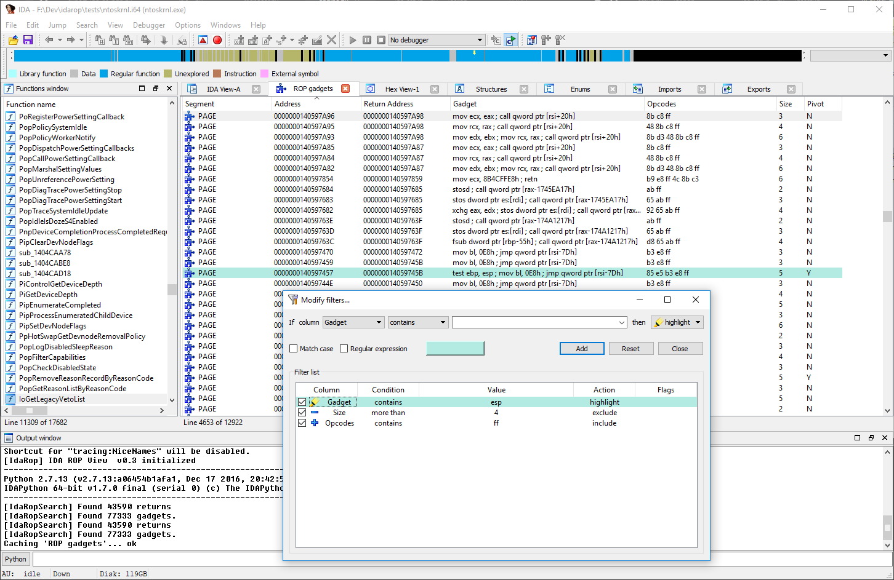Terminate the process with the stop icon
The width and height of the screenshot is (894, 580).
pyautogui.click(x=381, y=40)
